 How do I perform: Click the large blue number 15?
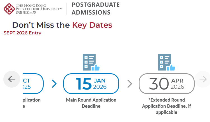(84, 83)
